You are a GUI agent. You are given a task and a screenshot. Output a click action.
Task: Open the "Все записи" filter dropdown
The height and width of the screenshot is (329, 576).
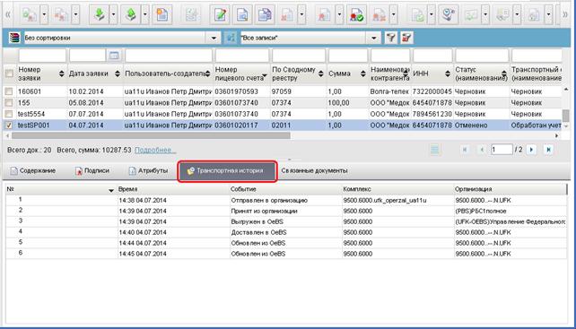tap(373, 38)
